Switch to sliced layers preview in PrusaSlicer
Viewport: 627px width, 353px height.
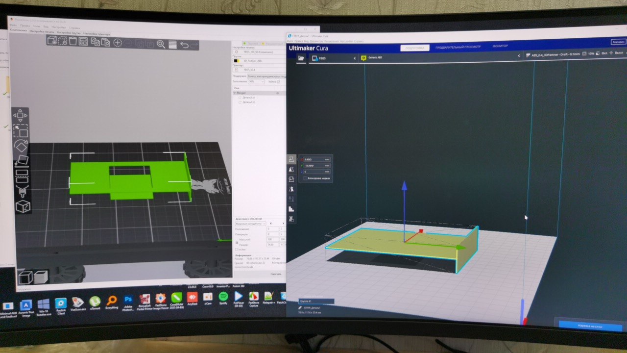coord(41,277)
